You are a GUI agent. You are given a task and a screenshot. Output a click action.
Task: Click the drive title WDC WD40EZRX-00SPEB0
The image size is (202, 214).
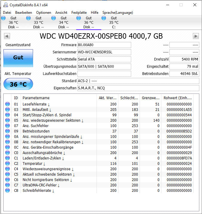[x=101, y=36]
